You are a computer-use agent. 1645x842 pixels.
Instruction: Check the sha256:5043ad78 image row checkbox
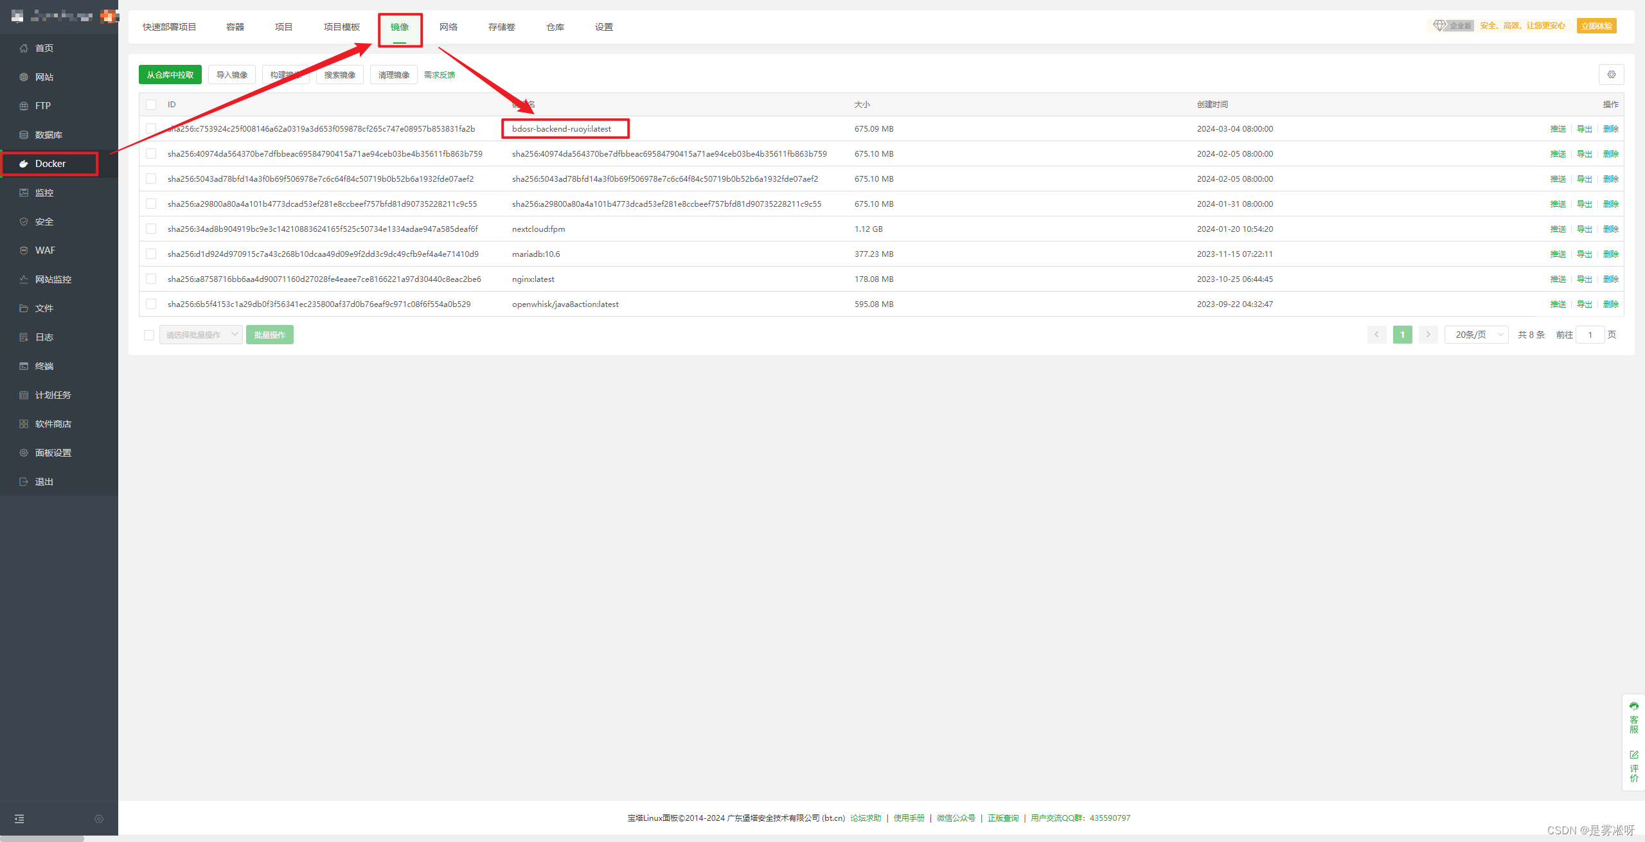tap(151, 179)
